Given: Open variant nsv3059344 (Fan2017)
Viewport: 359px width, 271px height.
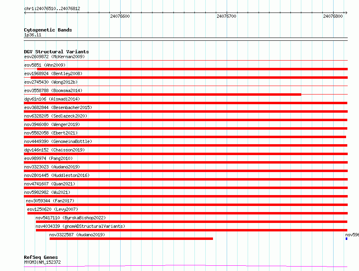Looking at the screenshot, I should click(50, 201).
